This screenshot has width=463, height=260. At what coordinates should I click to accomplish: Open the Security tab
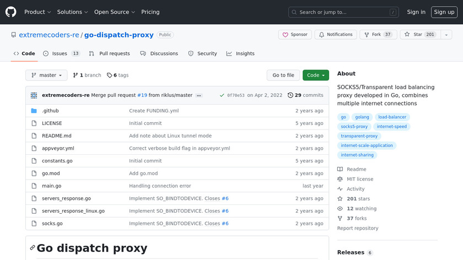[x=203, y=53]
